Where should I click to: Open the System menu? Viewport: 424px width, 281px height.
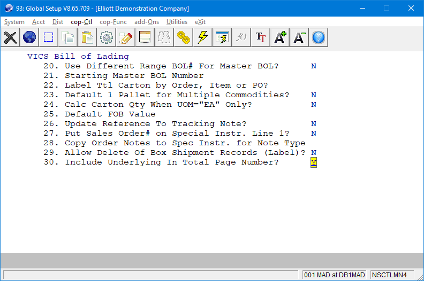pos(14,22)
